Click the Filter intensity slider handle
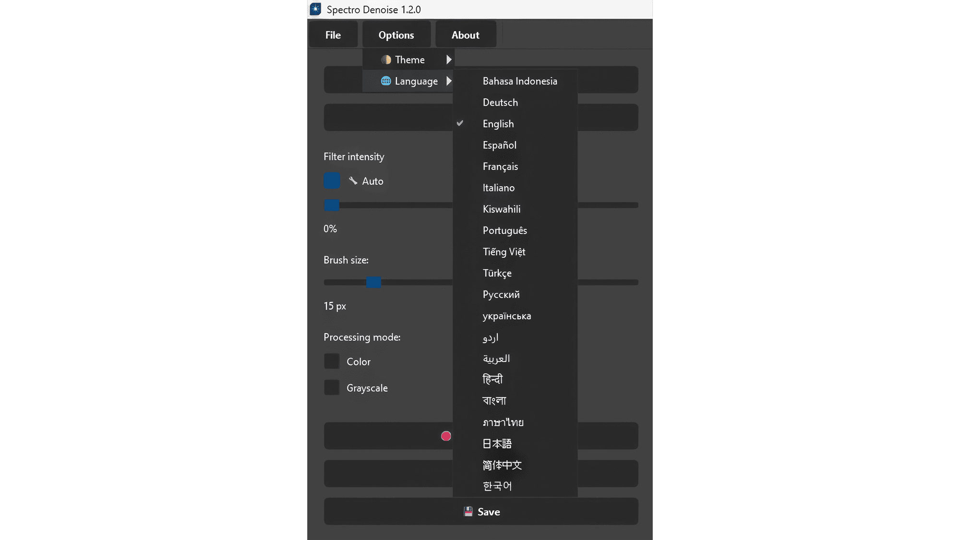 click(x=332, y=205)
